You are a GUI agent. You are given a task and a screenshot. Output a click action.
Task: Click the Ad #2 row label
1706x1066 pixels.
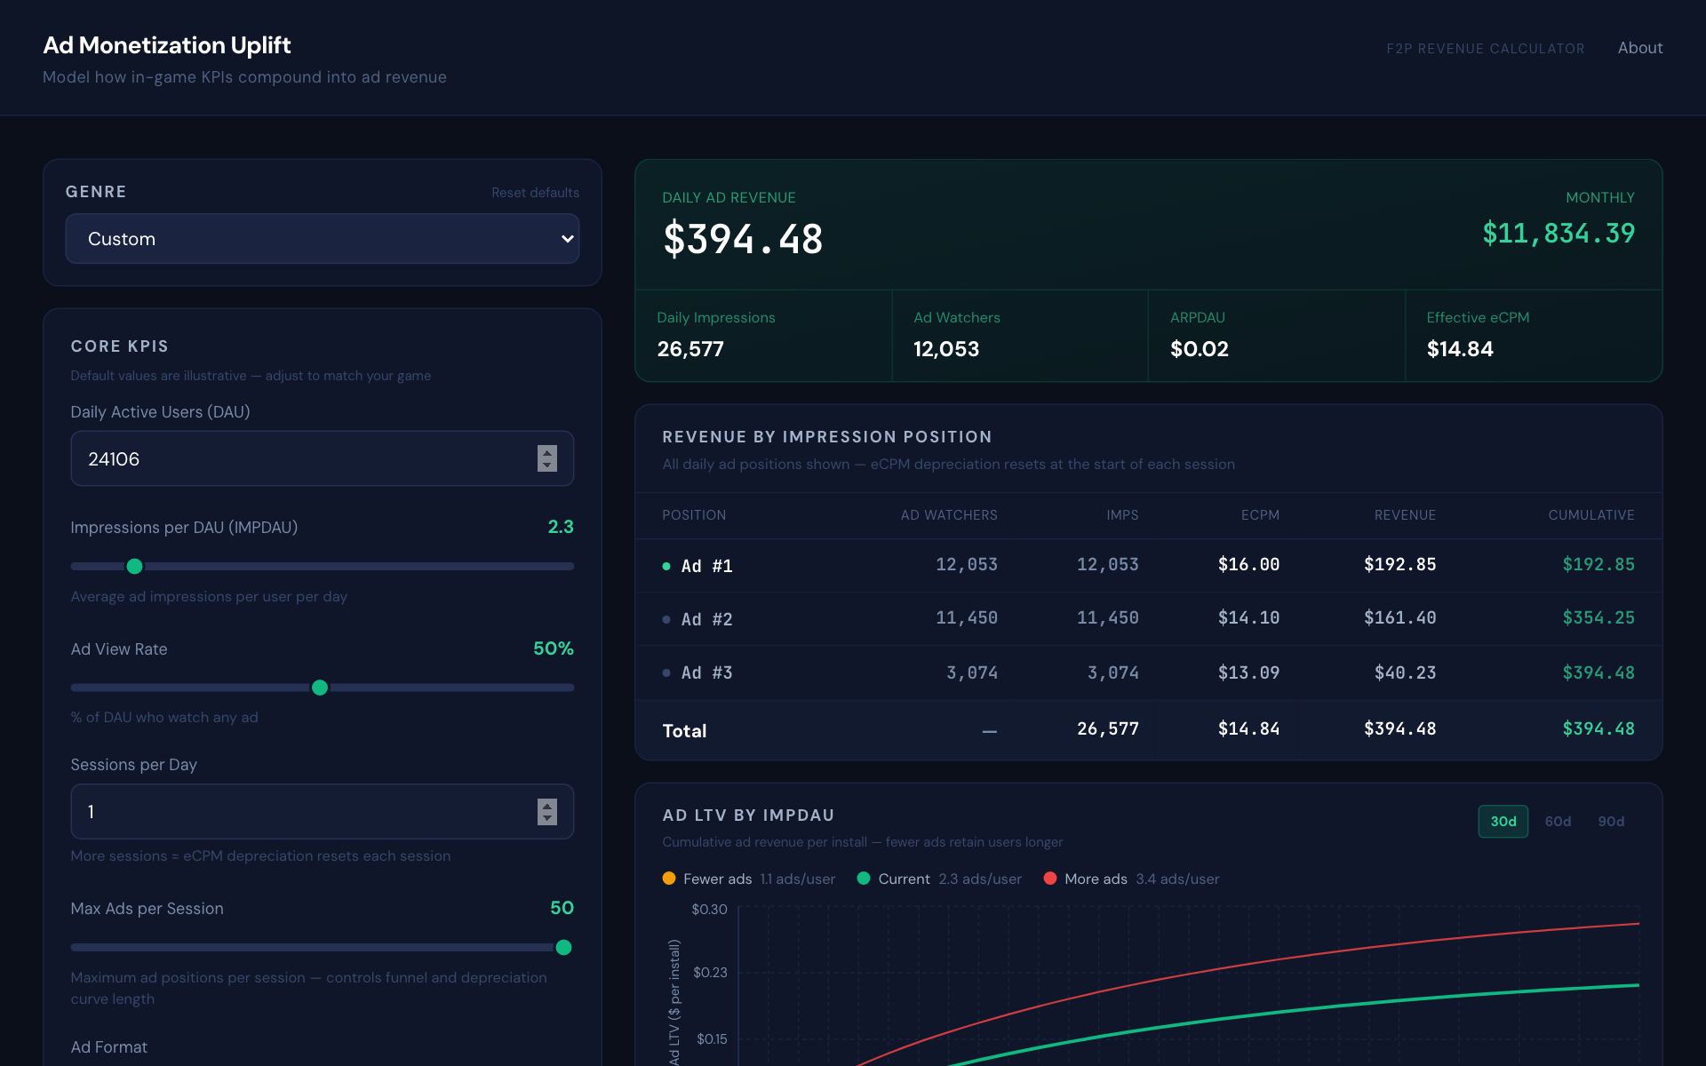(707, 619)
